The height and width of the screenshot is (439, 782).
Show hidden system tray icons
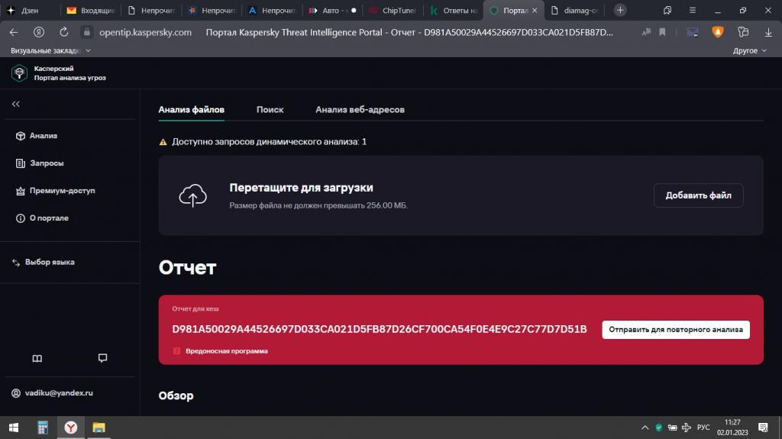click(x=645, y=428)
